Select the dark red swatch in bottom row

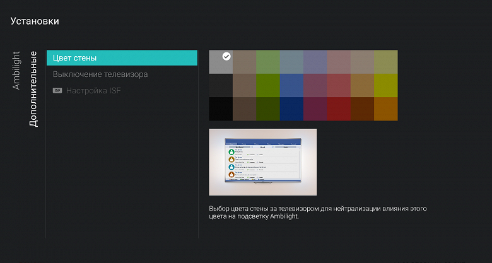tap(339, 108)
